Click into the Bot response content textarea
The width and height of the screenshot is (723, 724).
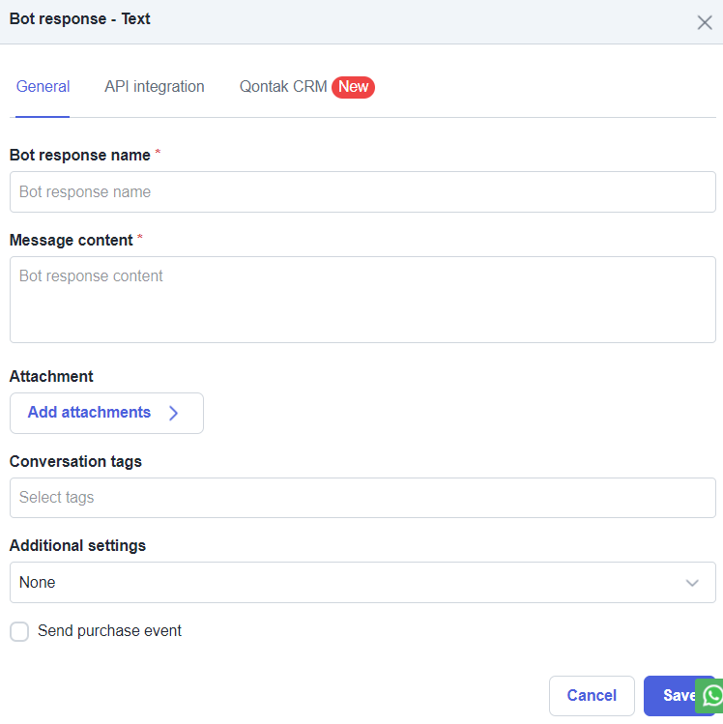(362, 300)
